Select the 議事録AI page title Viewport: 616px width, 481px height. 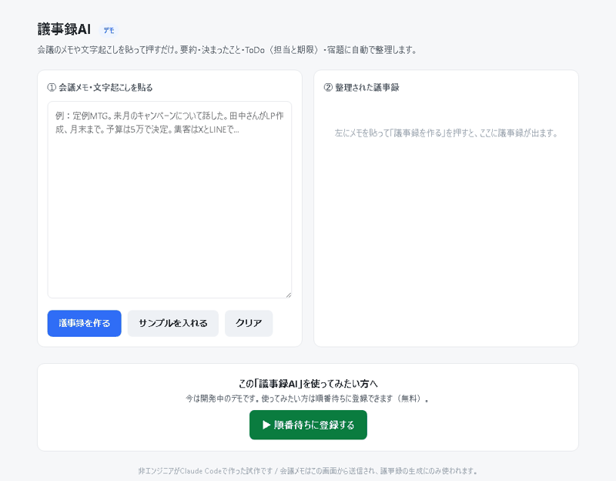coord(64,29)
